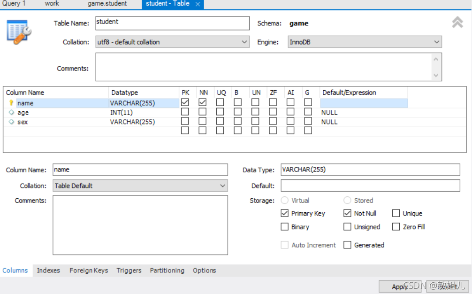Check UQ for the name column
This screenshot has height=294, width=472.
(x=220, y=102)
